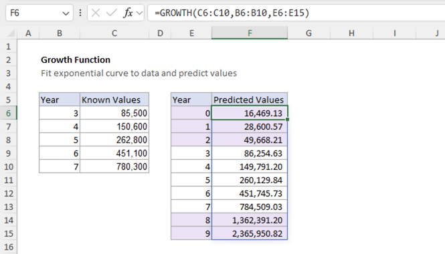The height and width of the screenshot is (254, 445).
Task: Select column F header
Action: pos(250,33)
